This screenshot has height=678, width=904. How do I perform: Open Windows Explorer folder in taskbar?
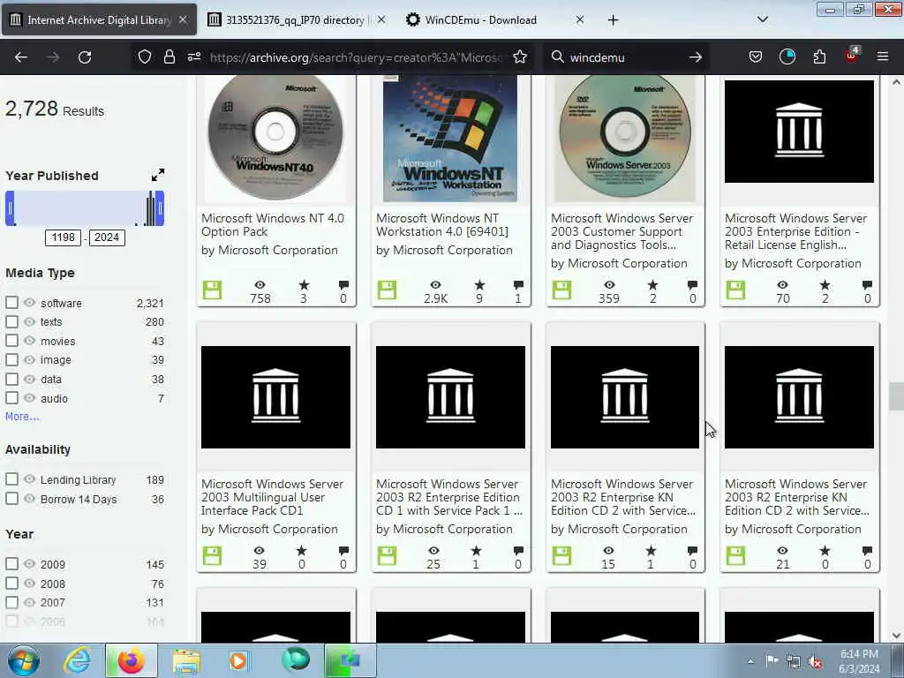(186, 660)
